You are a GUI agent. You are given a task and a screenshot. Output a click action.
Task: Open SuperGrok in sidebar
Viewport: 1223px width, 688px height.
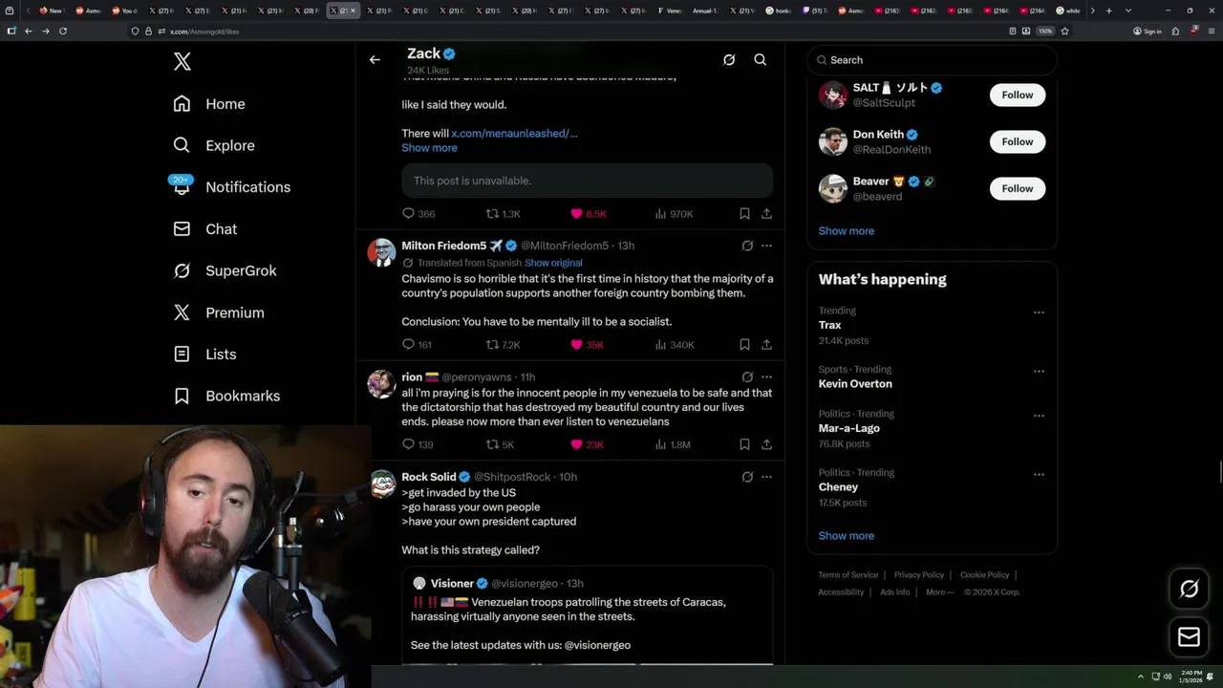point(225,270)
